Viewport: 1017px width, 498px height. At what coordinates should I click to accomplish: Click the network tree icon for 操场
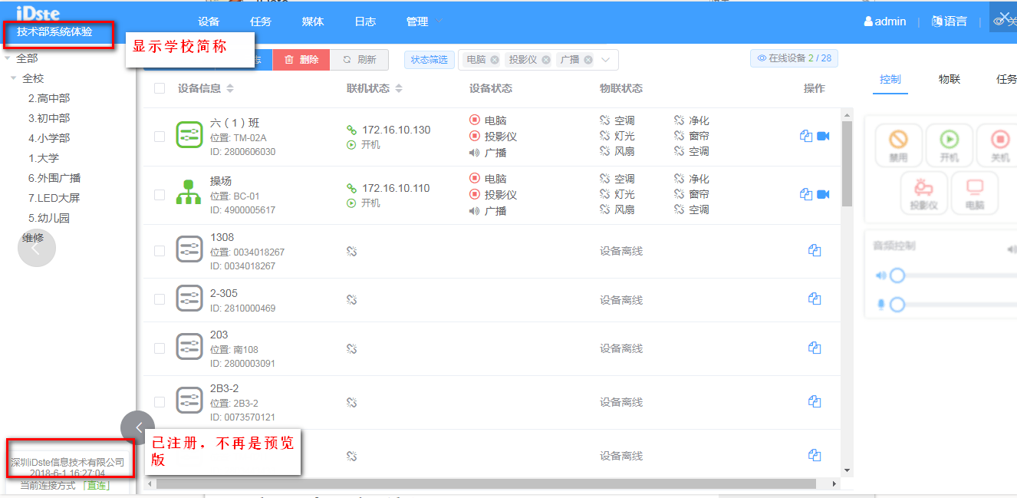coord(189,194)
